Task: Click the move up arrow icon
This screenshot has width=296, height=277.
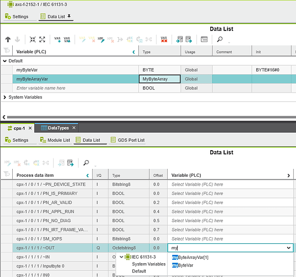Action: pyautogui.click(x=8, y=39)
